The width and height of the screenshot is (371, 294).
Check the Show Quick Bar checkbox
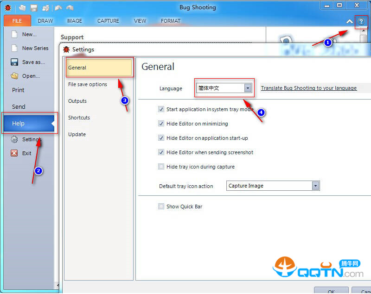[161, 206]
